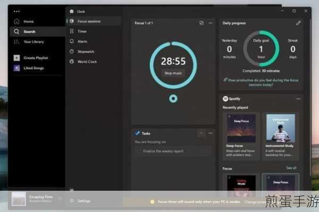Screen dimensions: 319x212
Task: Click the vertical scrollbar at the right edge
Action: click(310, 98)
